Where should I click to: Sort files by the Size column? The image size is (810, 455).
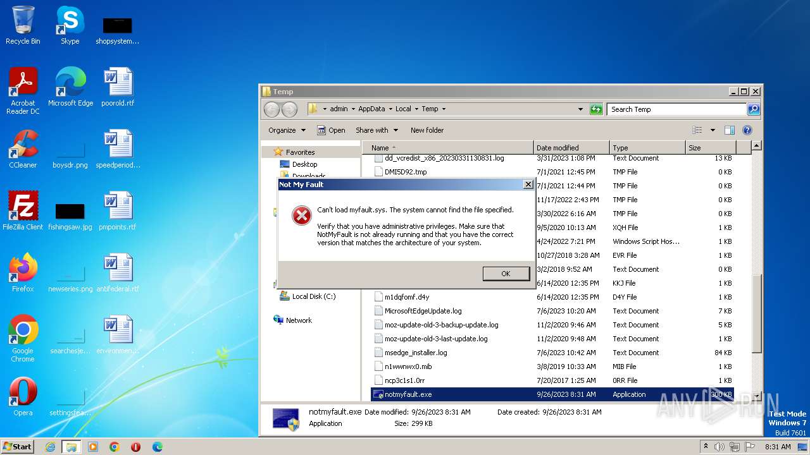[x=711, y=147]
